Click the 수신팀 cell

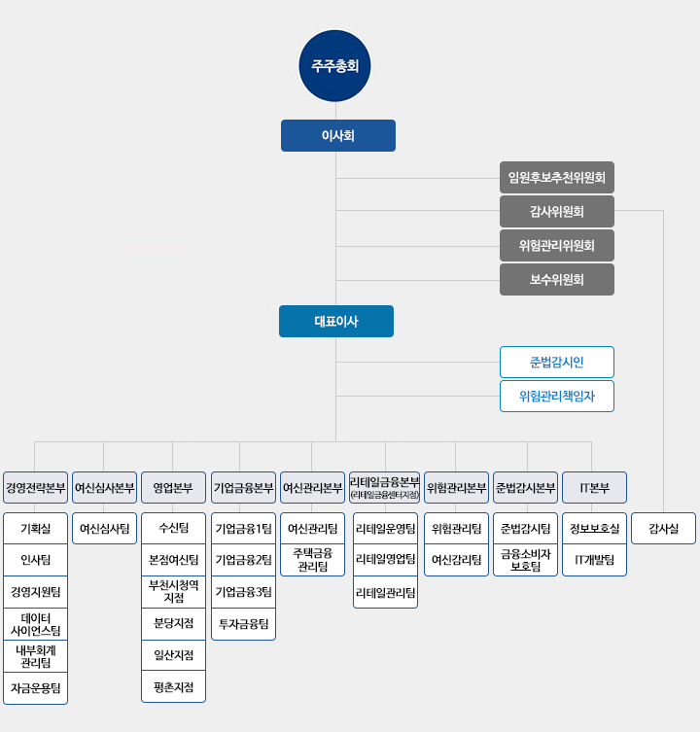pyautogui.click(x=173, y=529)
